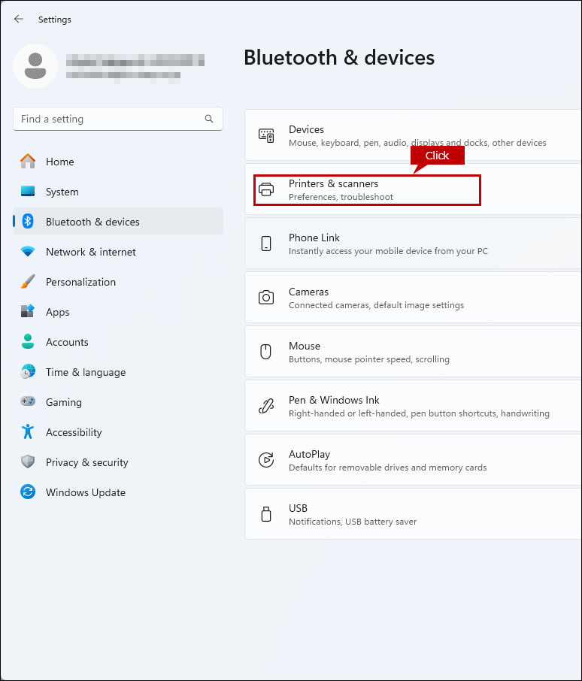The image size is (582, 681).
Task: Focus the Find a setting search box
Action: [118, 119]
